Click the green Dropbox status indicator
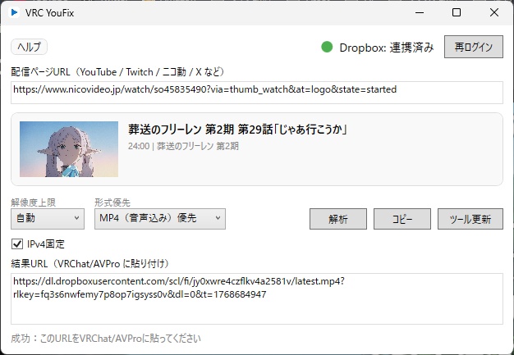Screen dimensions: 514x355 click(327, 47)
